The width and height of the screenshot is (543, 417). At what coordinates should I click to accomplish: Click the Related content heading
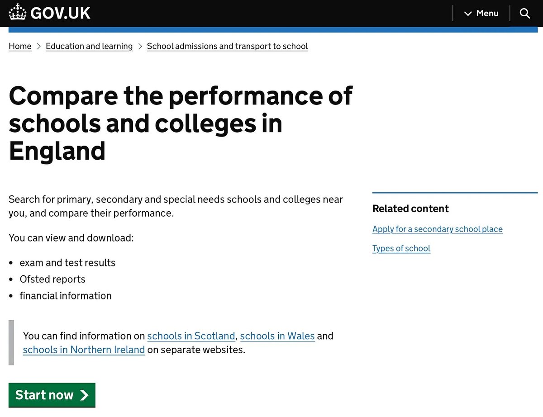point(410,208)
